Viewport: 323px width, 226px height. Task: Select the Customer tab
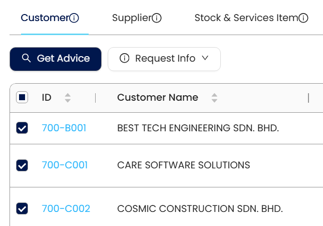(44, 18)
